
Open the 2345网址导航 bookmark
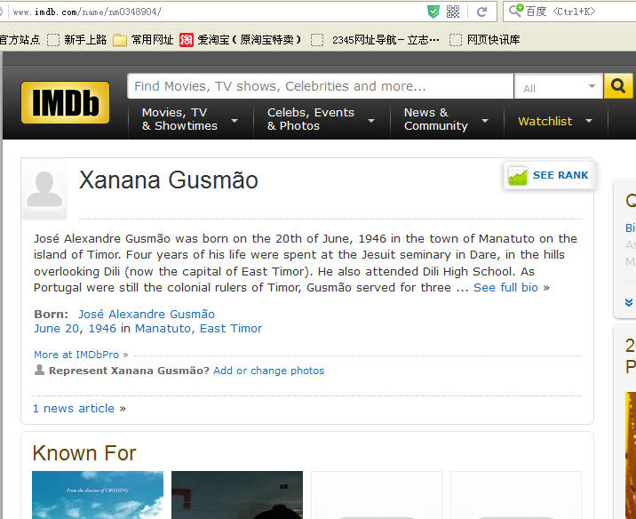[x=375, y=40]
